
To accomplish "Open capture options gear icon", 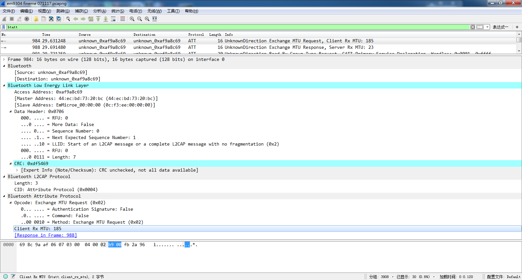I will tap(27, 19).
